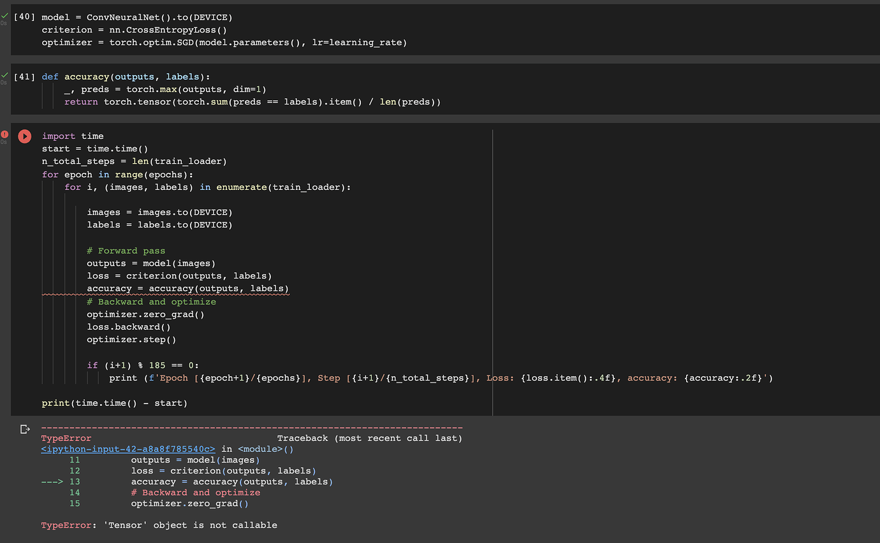Click the output collapse icon beside traceback
The width and height of the screenshot is (880, 543).
(25, 429)
